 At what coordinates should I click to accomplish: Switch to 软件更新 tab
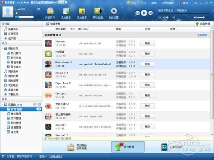pyautogui.click(x=128, y=147)
